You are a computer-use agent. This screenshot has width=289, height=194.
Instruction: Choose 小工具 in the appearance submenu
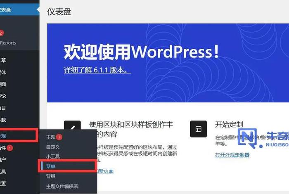tap(53, 156)
